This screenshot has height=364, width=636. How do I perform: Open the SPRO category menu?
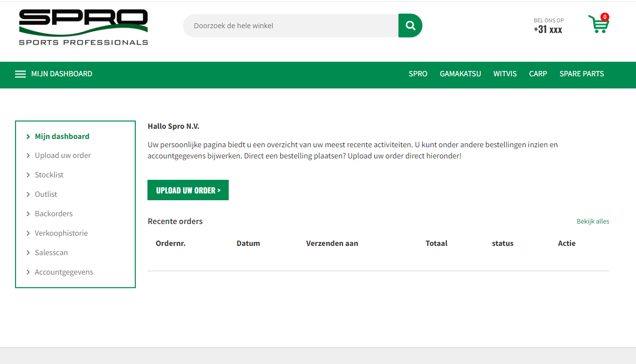[418, 74]
